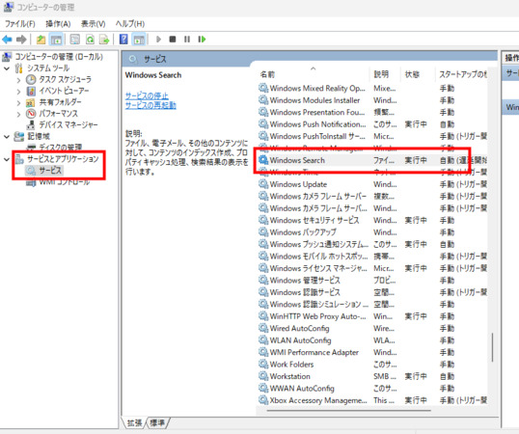Viewport: 519px width, 434px height.
Task: Click the Export list toolbar icon
Action: pyautogui.click(x=104, y=40)
